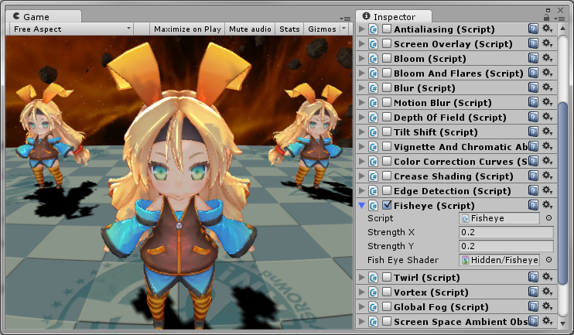
Task: Enable the Blur script checkbox
Action: [x=387, y=87]
